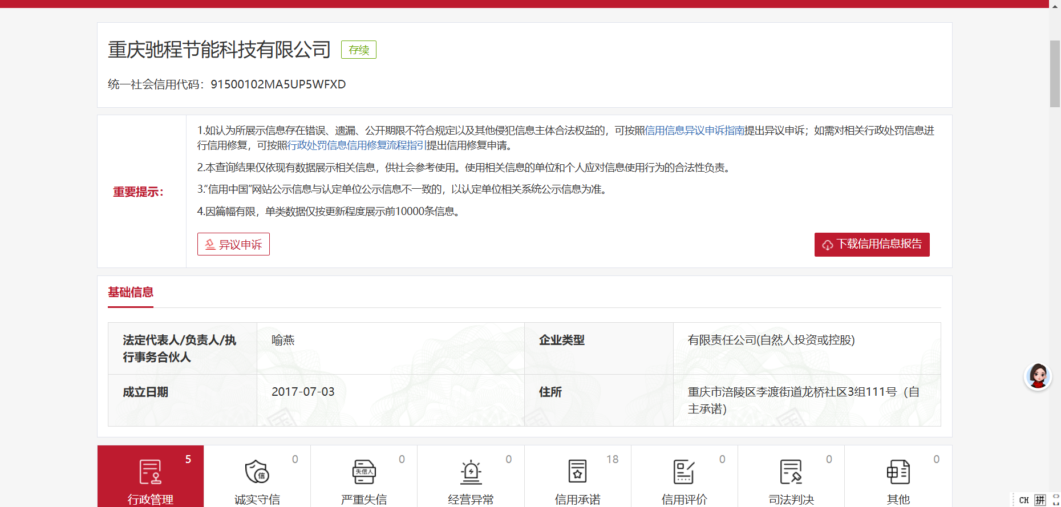Click 下载信用信息报告 download button

872,244
